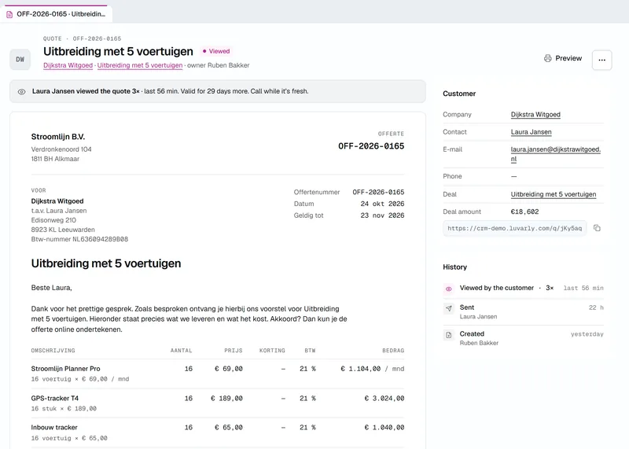Open the three-dot more options menu
629x449 pixels.
click(601, 60)
